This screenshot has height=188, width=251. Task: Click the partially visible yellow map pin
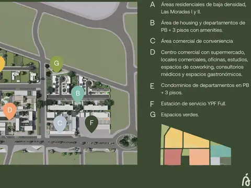(2, 64)
